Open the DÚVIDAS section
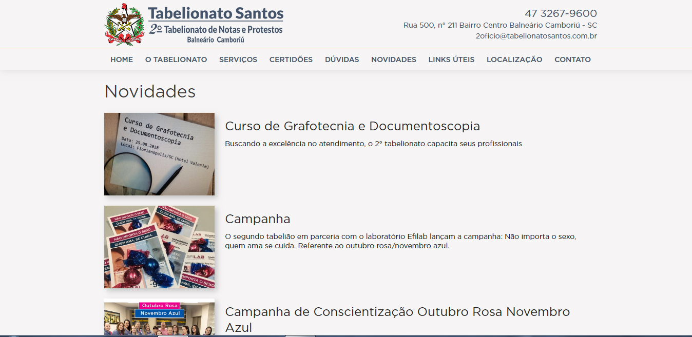692x337 pixels. pyautogui.click(x=342, y=60)
